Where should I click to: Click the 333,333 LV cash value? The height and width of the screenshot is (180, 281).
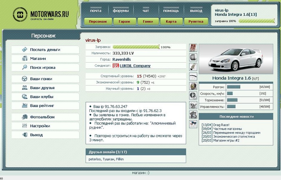click(123, 53)
